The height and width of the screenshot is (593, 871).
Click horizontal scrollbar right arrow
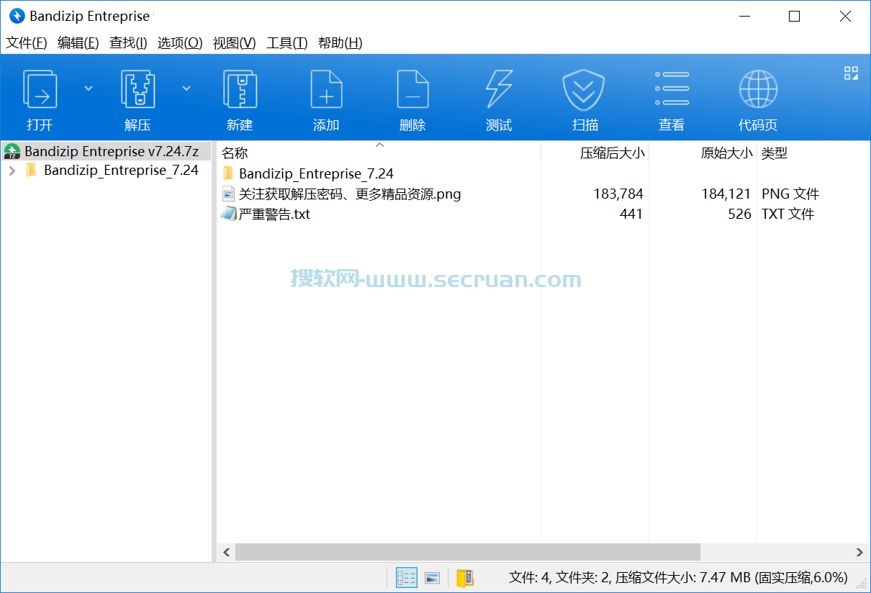[x=859, y=553]
